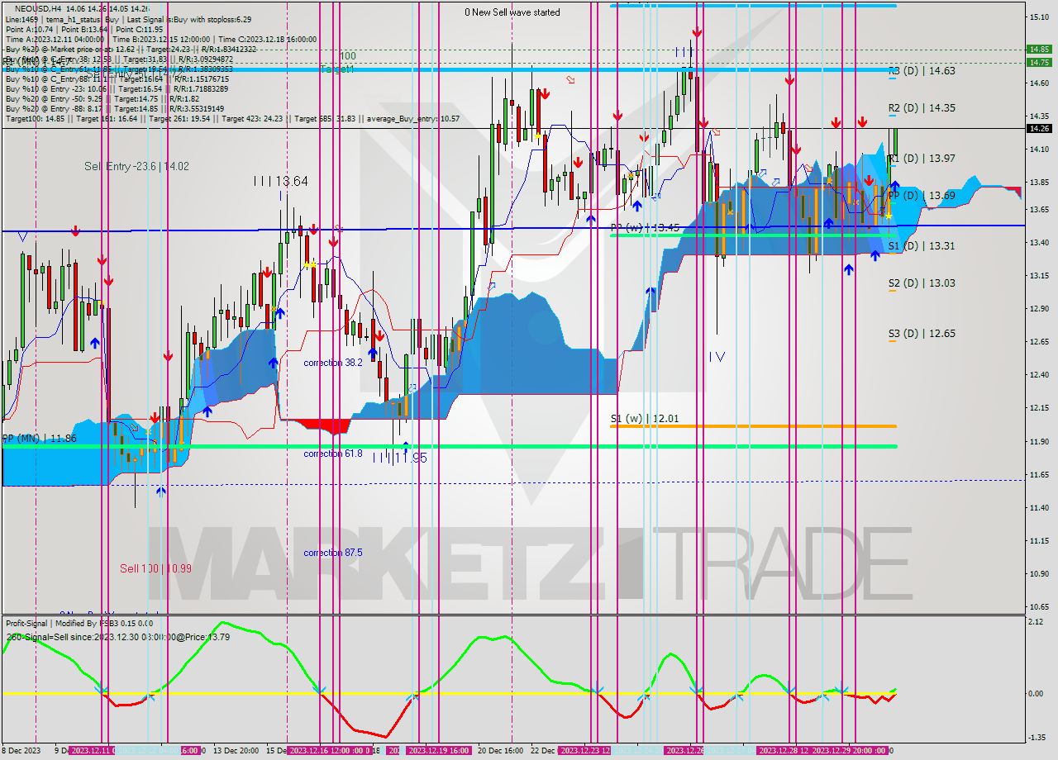Select the 2023.12.23 12 date marker
1058x760 pixels.
(x=584, y=751)
